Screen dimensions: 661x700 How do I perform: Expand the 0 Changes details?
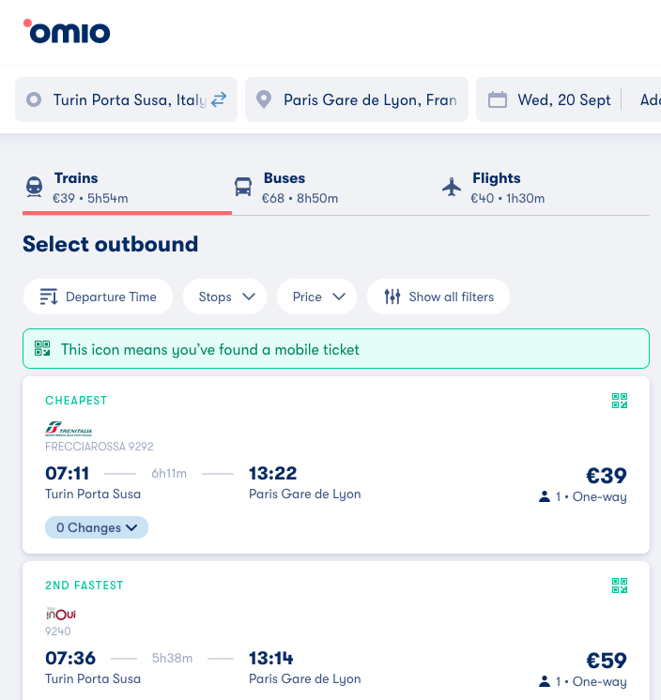point(97,527)
